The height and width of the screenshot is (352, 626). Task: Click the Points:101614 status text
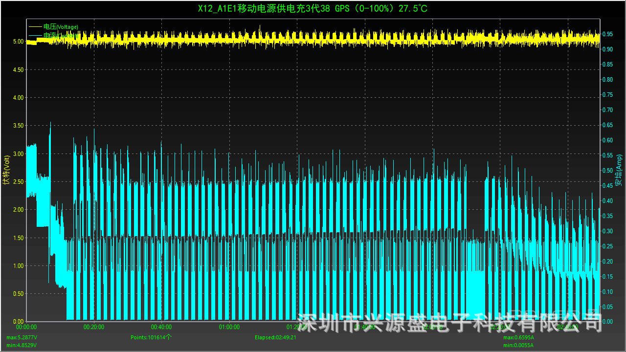(151, 337)
